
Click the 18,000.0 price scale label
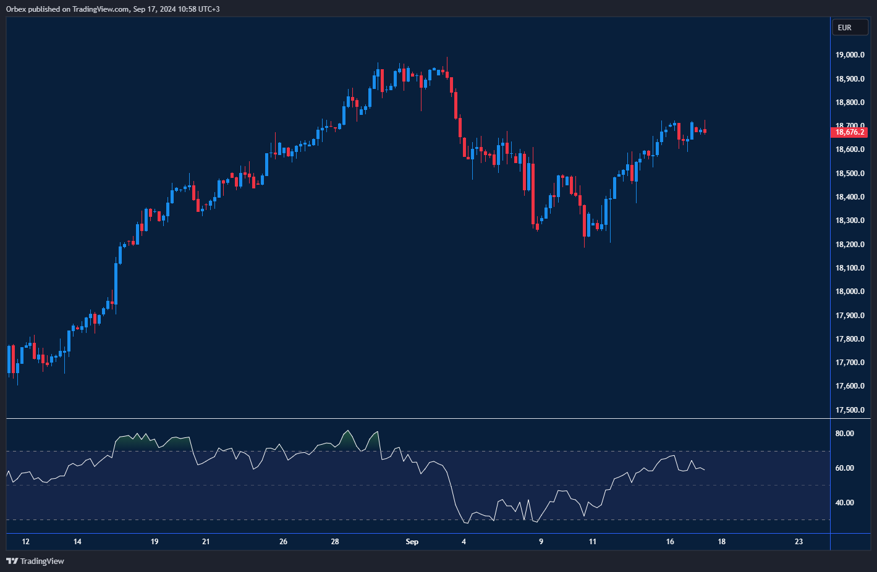pos(850,292)
